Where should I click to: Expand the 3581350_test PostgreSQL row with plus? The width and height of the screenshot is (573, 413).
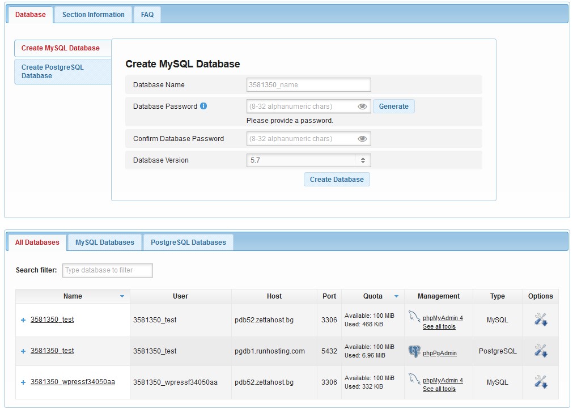(x=23, y=351)
